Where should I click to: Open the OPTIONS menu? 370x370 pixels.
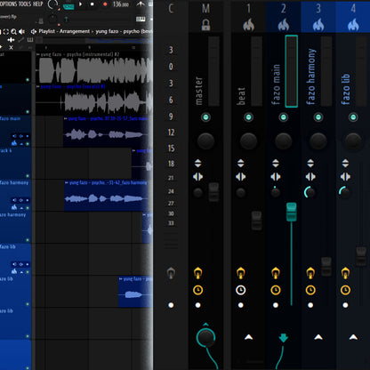(9, 4)
